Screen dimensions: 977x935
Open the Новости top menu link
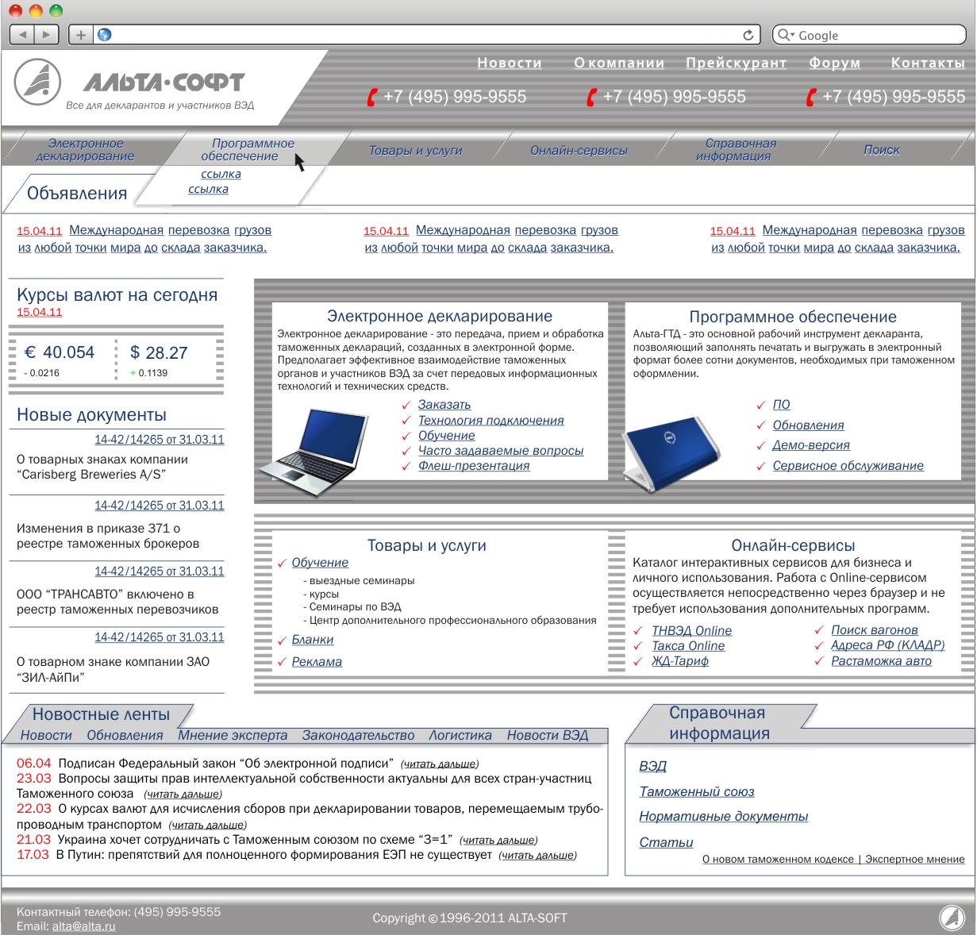click(510, 63)
